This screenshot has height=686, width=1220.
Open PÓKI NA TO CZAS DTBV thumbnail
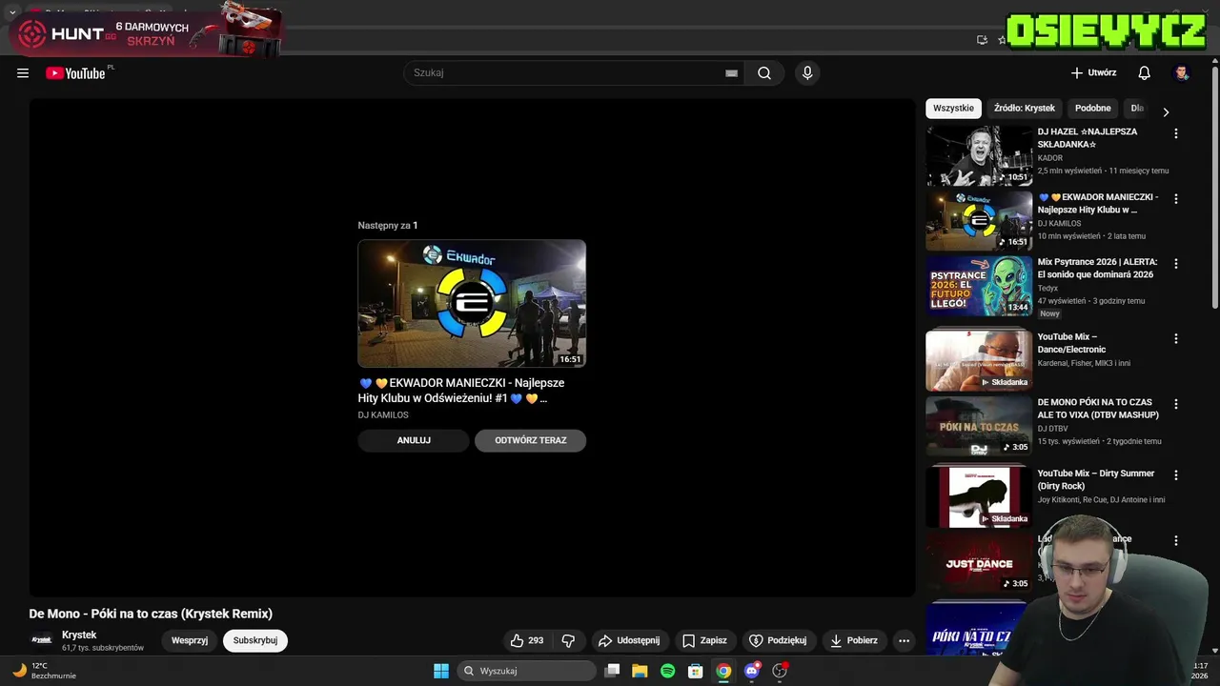(x=979, y=425)
